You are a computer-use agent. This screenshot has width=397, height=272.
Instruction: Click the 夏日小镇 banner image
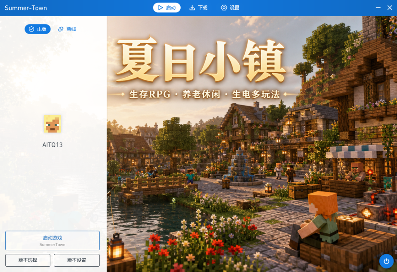click(252, 144)
